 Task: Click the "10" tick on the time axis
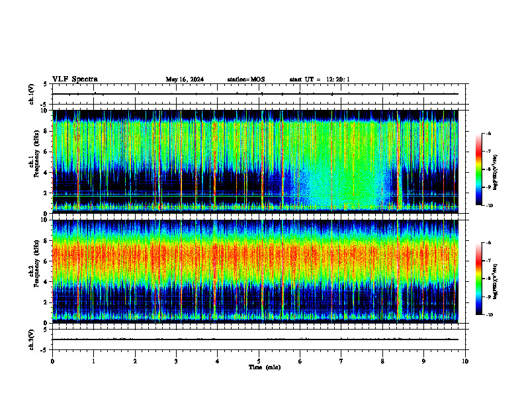(x=465, y=361)
